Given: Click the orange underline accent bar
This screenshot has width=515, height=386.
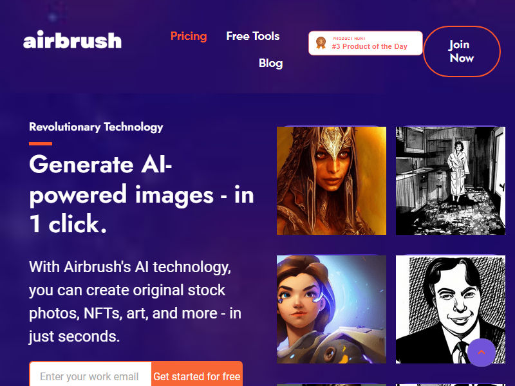Looking at the screenshot, I should (41, 143).
